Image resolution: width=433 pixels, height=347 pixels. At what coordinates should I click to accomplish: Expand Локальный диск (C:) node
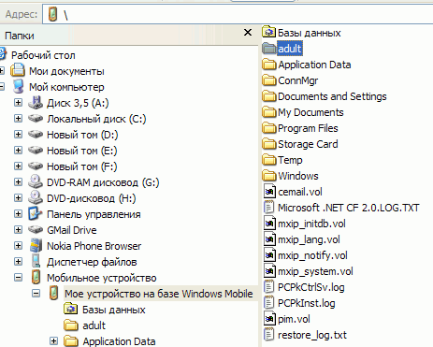(18, 119)
